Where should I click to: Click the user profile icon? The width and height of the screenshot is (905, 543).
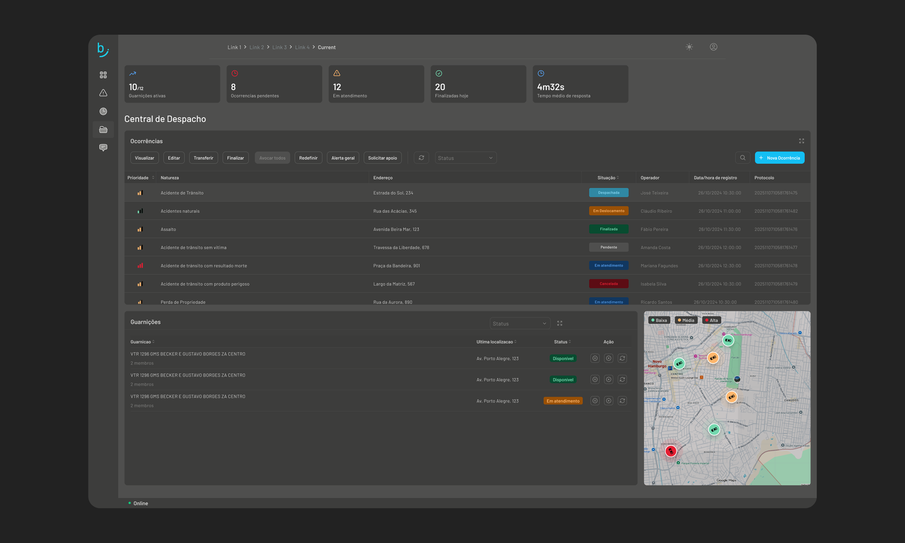pyautogui.click(x=713, y=47)
